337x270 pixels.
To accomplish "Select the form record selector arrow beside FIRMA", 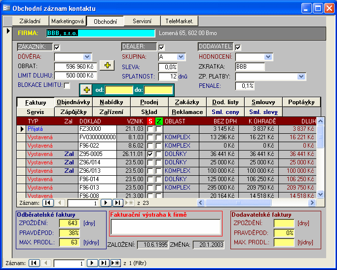I will pyautogui.click(x=8, y=31).
